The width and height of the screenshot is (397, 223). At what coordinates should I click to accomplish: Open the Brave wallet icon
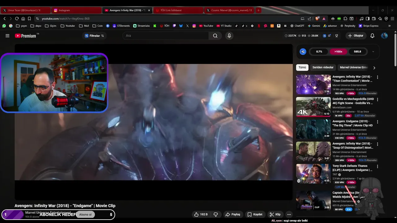click(x=374, y=19)
